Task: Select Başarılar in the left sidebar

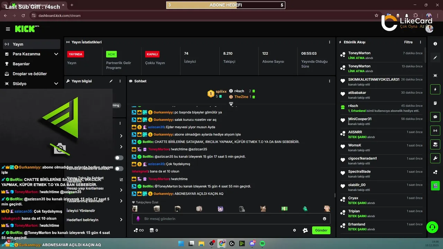Action: [31, 64]
